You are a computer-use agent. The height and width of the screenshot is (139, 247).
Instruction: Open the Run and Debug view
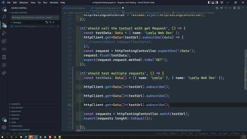point(4,33)
